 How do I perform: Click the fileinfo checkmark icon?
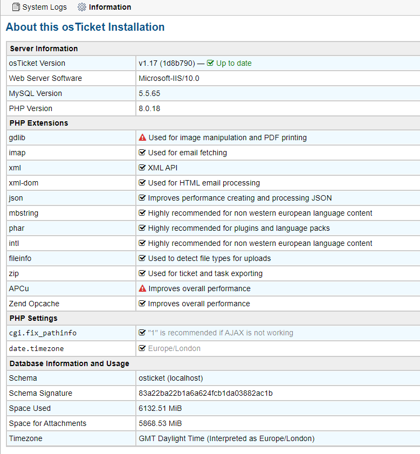142,258
